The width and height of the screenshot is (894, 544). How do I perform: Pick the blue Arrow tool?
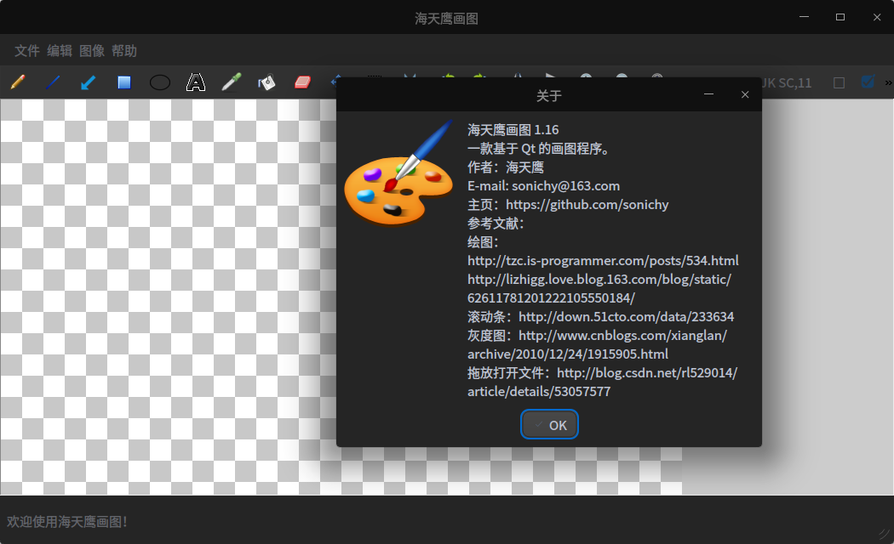click(x=88, y=82)
